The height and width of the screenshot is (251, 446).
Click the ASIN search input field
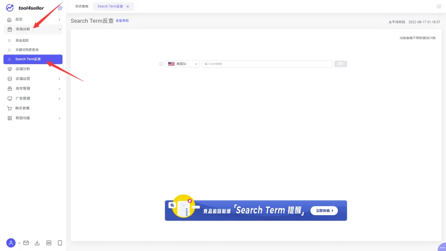[267, 64]
